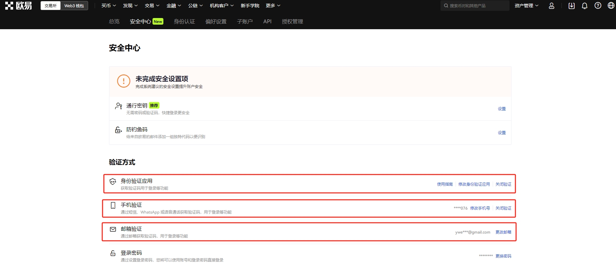
Task: Click the login password lock icon
Action: tap(113, 253)
